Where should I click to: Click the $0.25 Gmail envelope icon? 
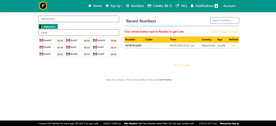[68, 47]
